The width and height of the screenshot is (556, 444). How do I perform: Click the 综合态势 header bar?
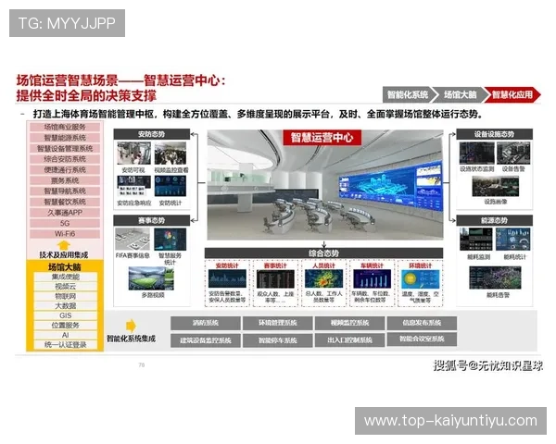pyautogui.click(x=323, y=253)
